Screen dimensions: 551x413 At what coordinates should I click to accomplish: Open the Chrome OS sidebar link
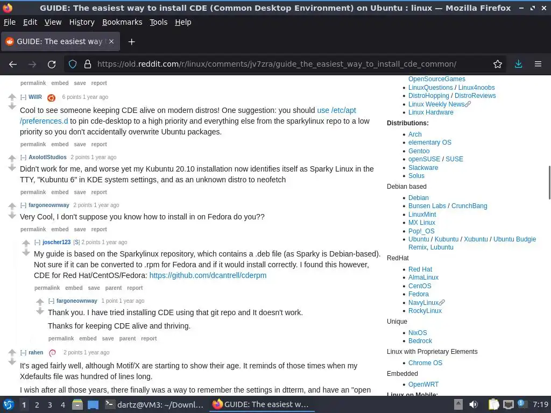point(425,363)
